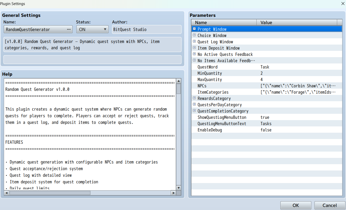The height and width of the screenshot is (210, 346).
Task: Click the EnableDebug value false
Action: pyautogui.click(x=266, y=130)
